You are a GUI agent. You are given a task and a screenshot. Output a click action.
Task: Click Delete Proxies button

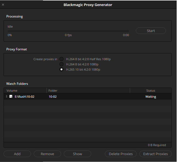[121, 154]
